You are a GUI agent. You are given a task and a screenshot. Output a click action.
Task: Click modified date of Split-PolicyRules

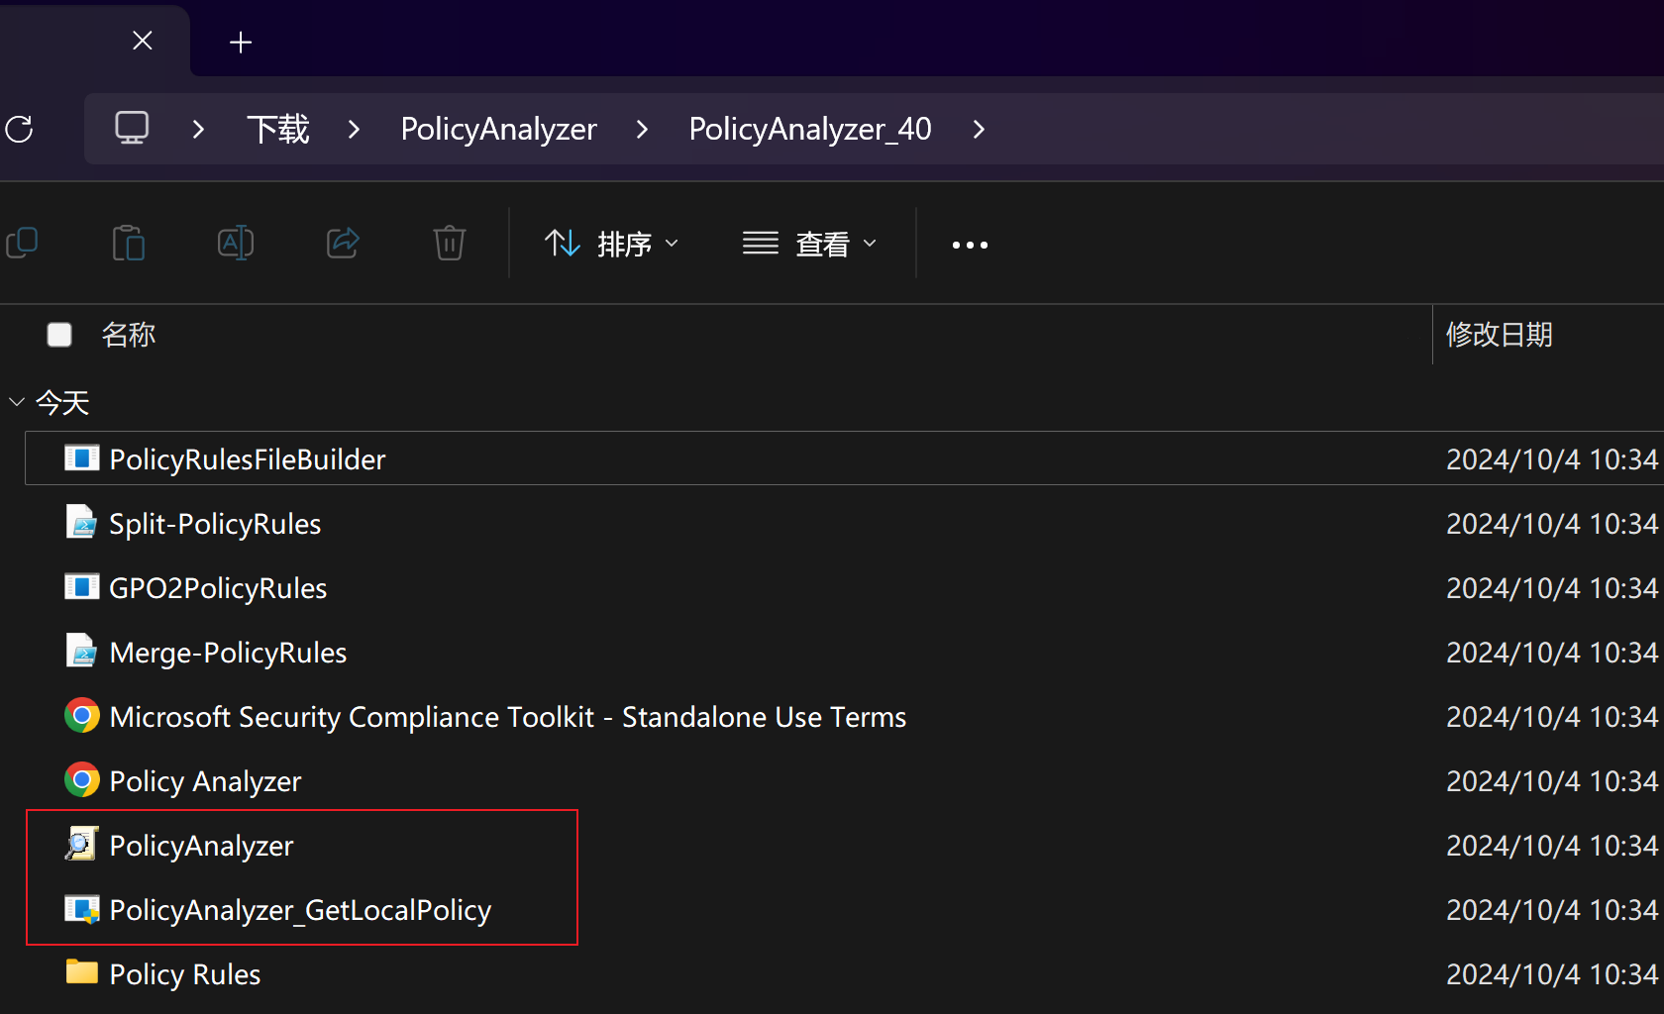click(1552, 524)
